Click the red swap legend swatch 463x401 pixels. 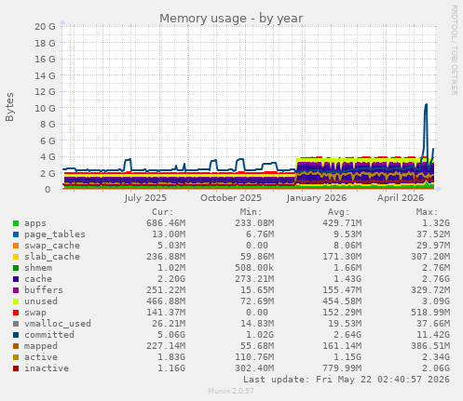pyautogui.click(x=16, y=313)
